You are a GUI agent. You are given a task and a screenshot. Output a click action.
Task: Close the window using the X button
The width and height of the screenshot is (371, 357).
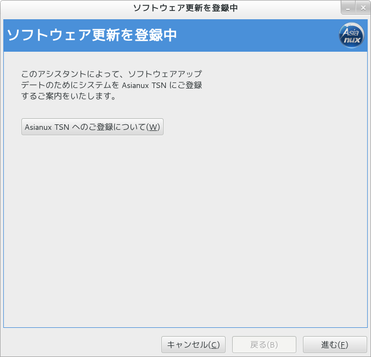click(x=363, y=8)
